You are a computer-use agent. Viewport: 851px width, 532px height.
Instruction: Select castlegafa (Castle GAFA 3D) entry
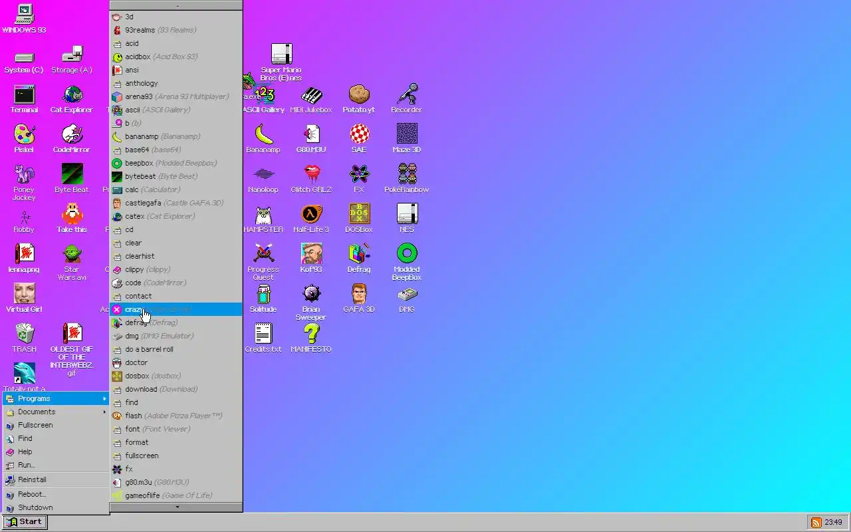click(176, 203)
